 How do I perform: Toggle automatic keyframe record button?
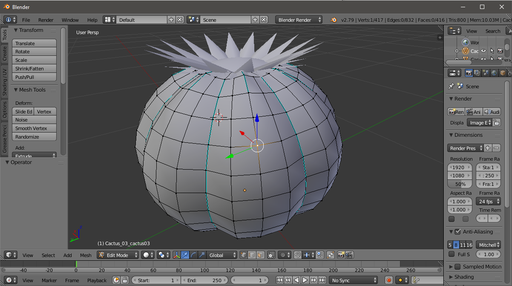[388, 280]
